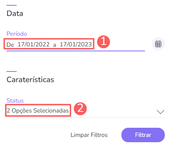172x146 pixels.
Task: Click the "a" separator between the dates
Action: 54,45
